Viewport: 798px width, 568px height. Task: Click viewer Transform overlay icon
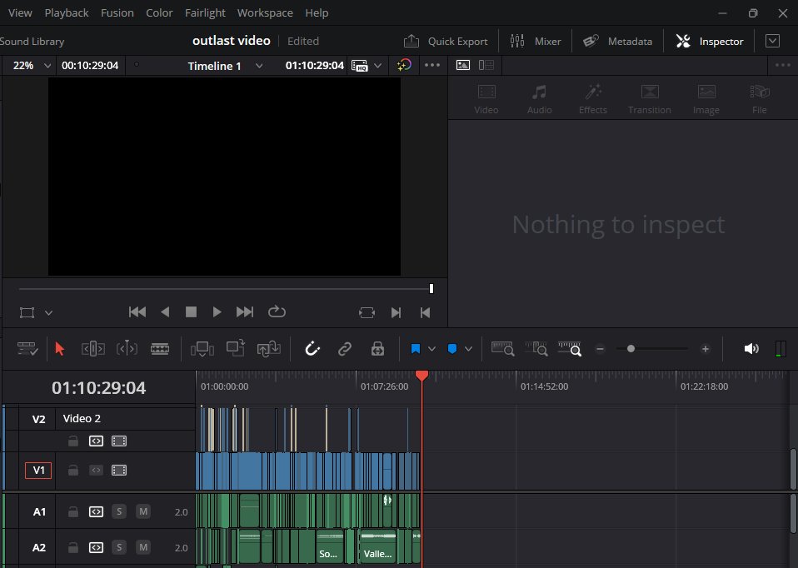pos(27,312)
